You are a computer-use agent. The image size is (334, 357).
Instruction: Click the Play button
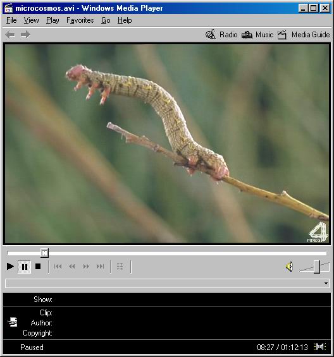coord(10,266)
